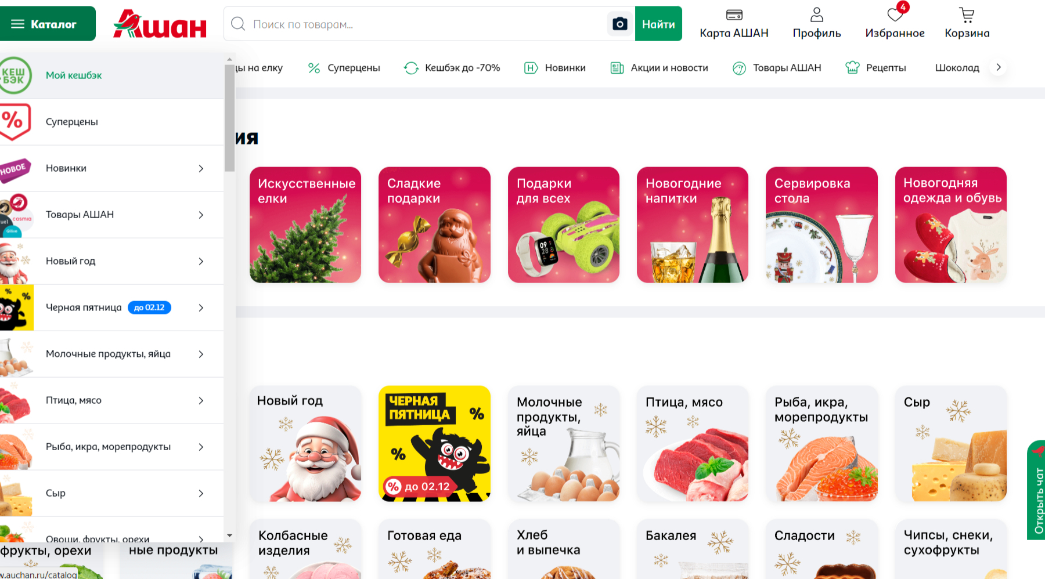This screenshot has height=579, width=1045.
Task: Open Карта АШАН card icon
Action: pyautogui.click(x=734, y=15)
